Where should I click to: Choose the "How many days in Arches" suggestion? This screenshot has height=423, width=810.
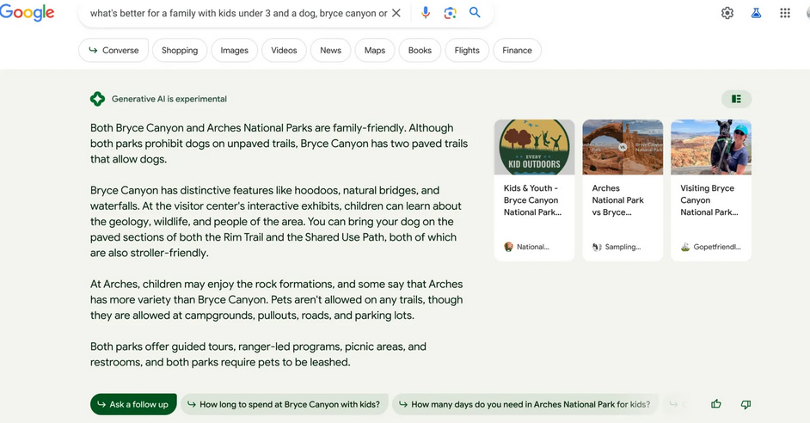pos(524,404)
